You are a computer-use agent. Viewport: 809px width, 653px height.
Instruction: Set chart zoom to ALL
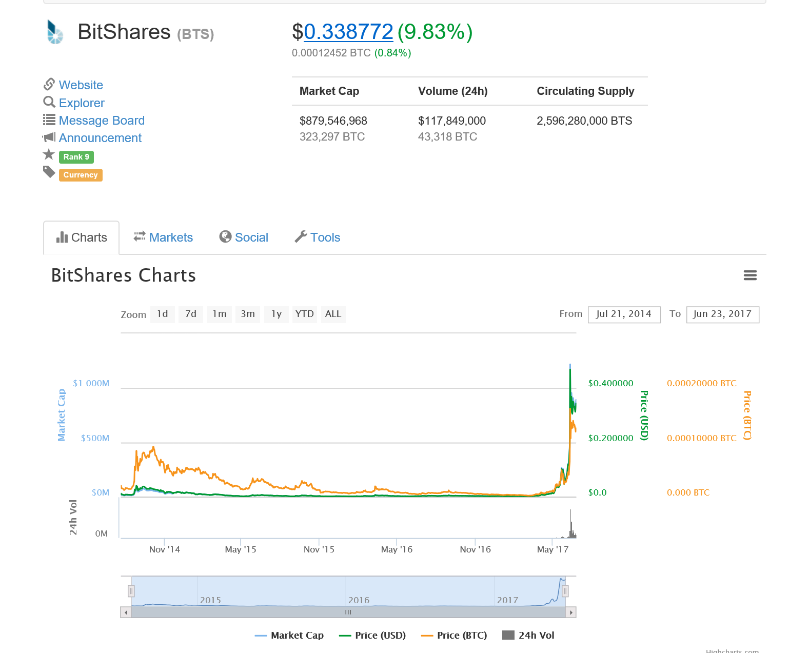tap(333, 314)
